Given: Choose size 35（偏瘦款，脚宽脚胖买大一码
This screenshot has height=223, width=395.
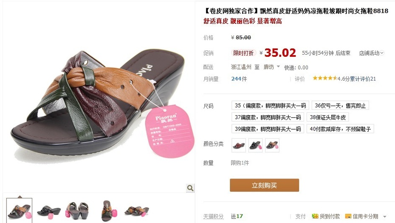Looking at the screenshot, I should click(x=270, y=106).
